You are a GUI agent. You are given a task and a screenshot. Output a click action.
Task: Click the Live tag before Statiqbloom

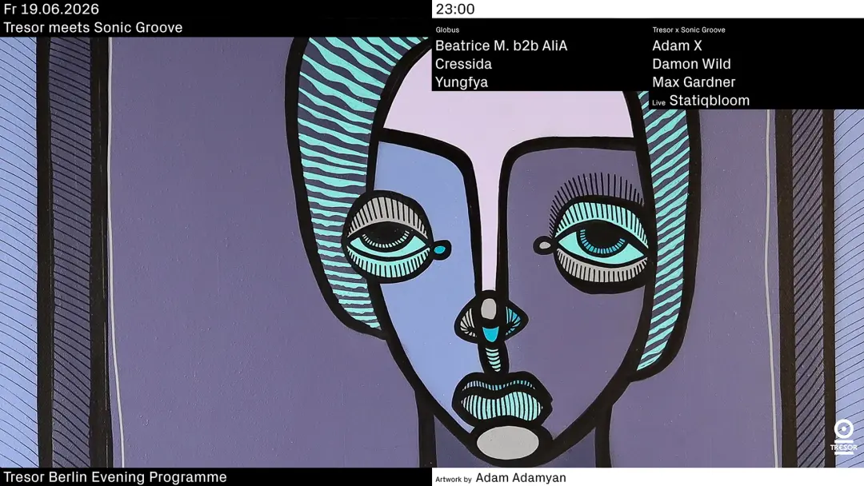(658, 103)
